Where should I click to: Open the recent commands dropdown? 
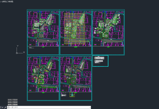(9, 108)
